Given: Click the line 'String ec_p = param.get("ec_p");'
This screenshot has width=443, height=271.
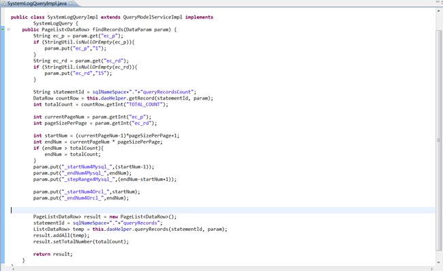Looking at the screenshot, I should coord(78,35).
